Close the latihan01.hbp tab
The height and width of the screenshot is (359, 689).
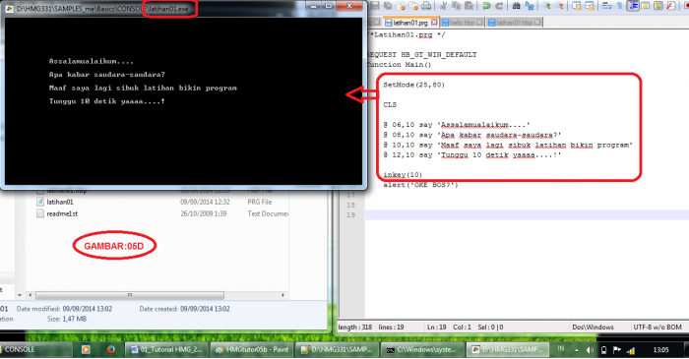pos(537,22)
